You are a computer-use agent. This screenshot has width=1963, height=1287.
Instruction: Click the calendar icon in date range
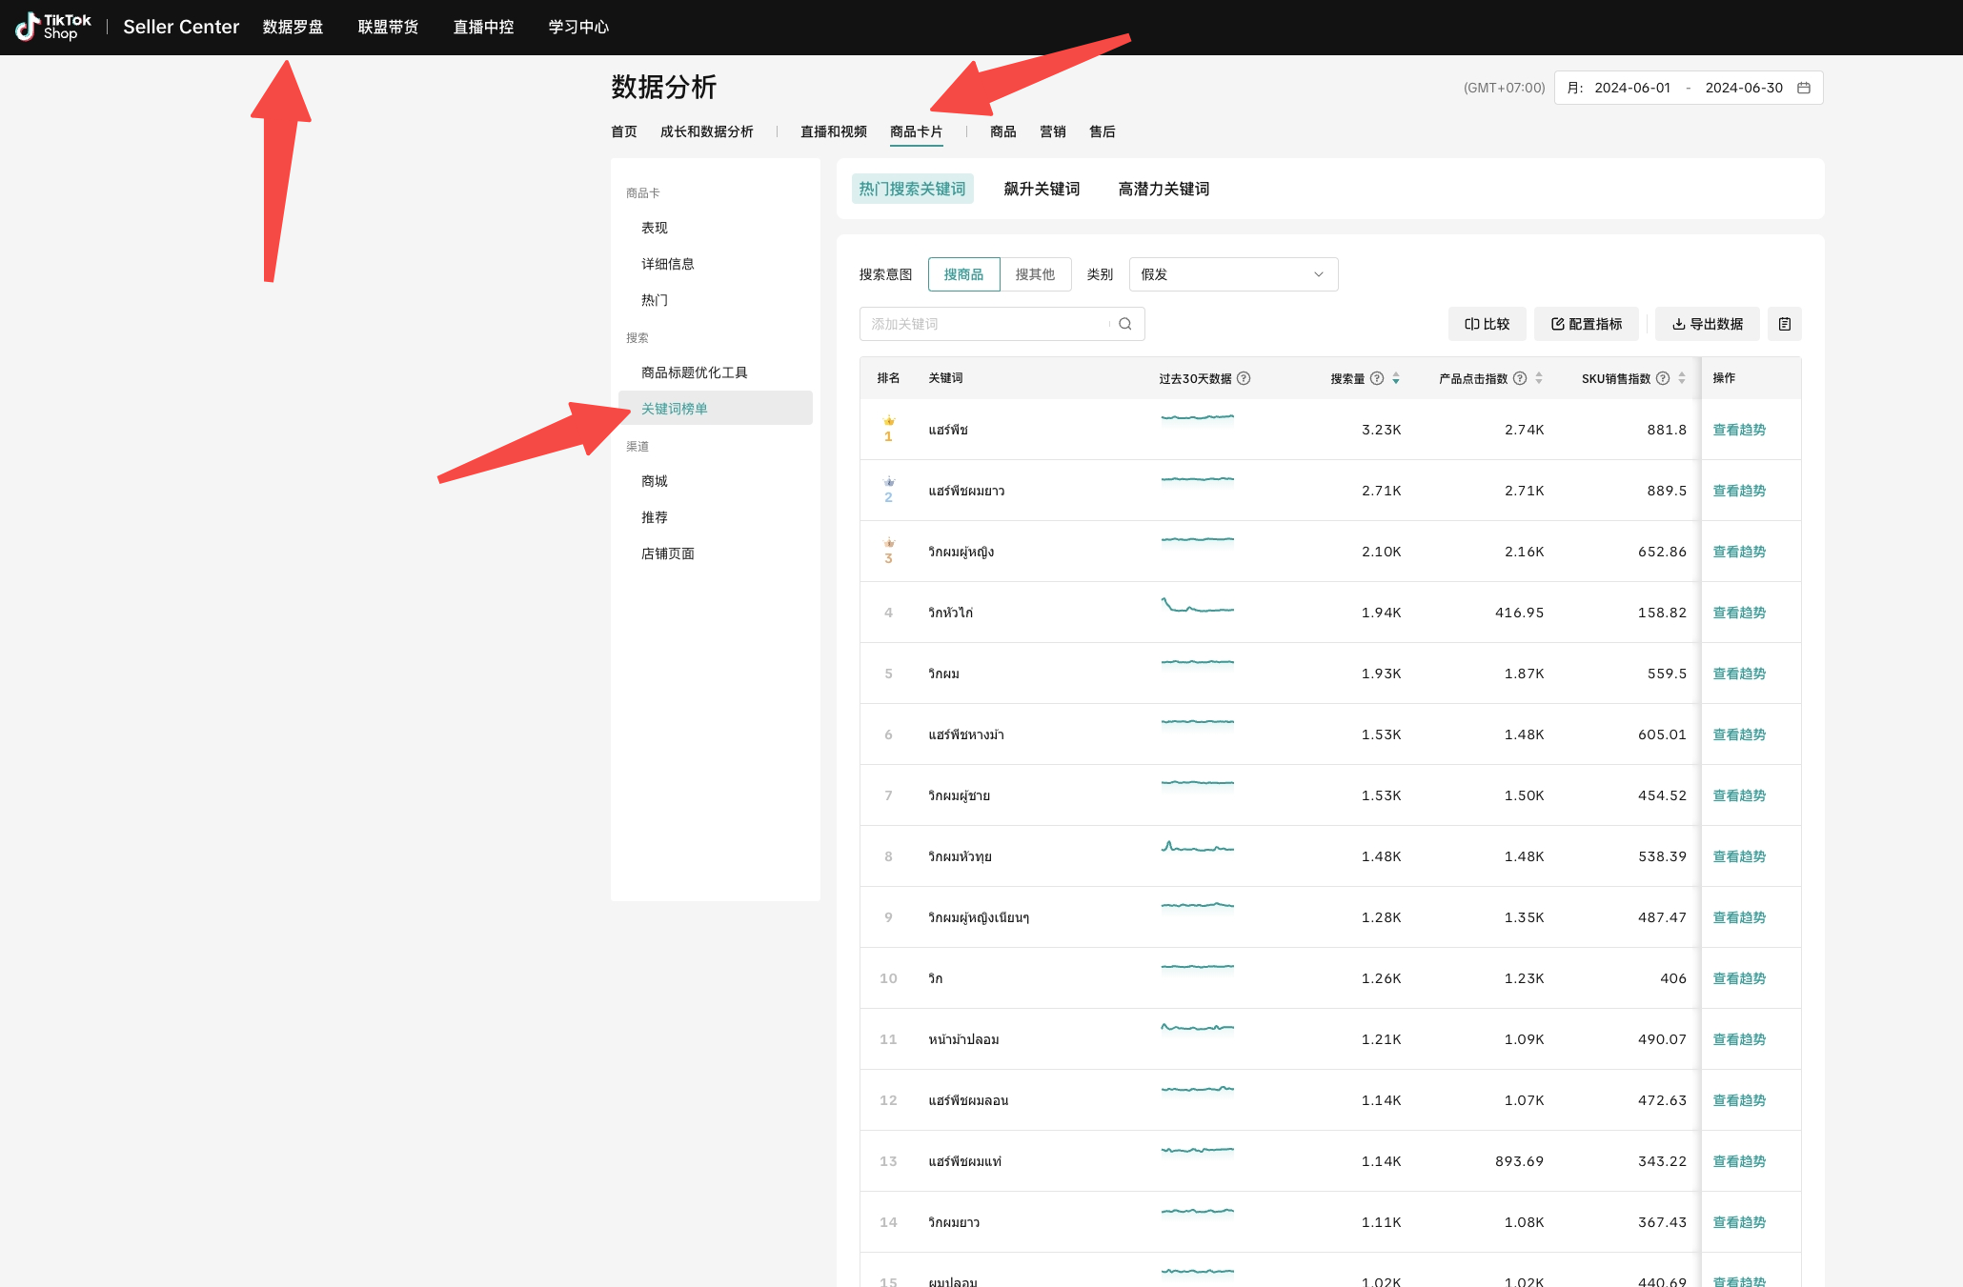[x=1803, y=88]
